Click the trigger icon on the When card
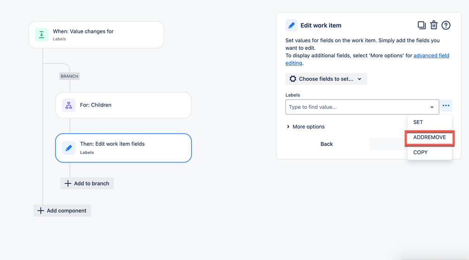469x260 pixels. coord(41,35)
